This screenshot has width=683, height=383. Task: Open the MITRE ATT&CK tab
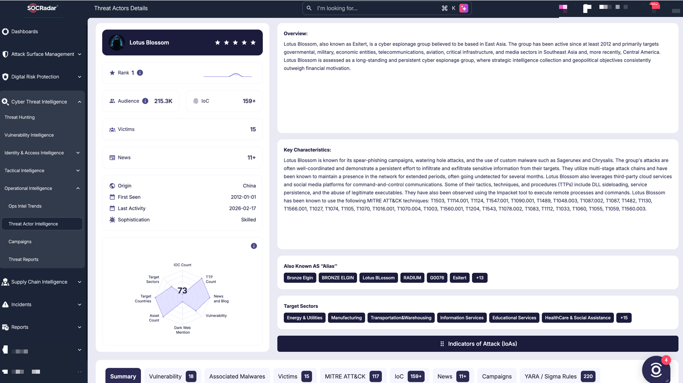(353, 376)
